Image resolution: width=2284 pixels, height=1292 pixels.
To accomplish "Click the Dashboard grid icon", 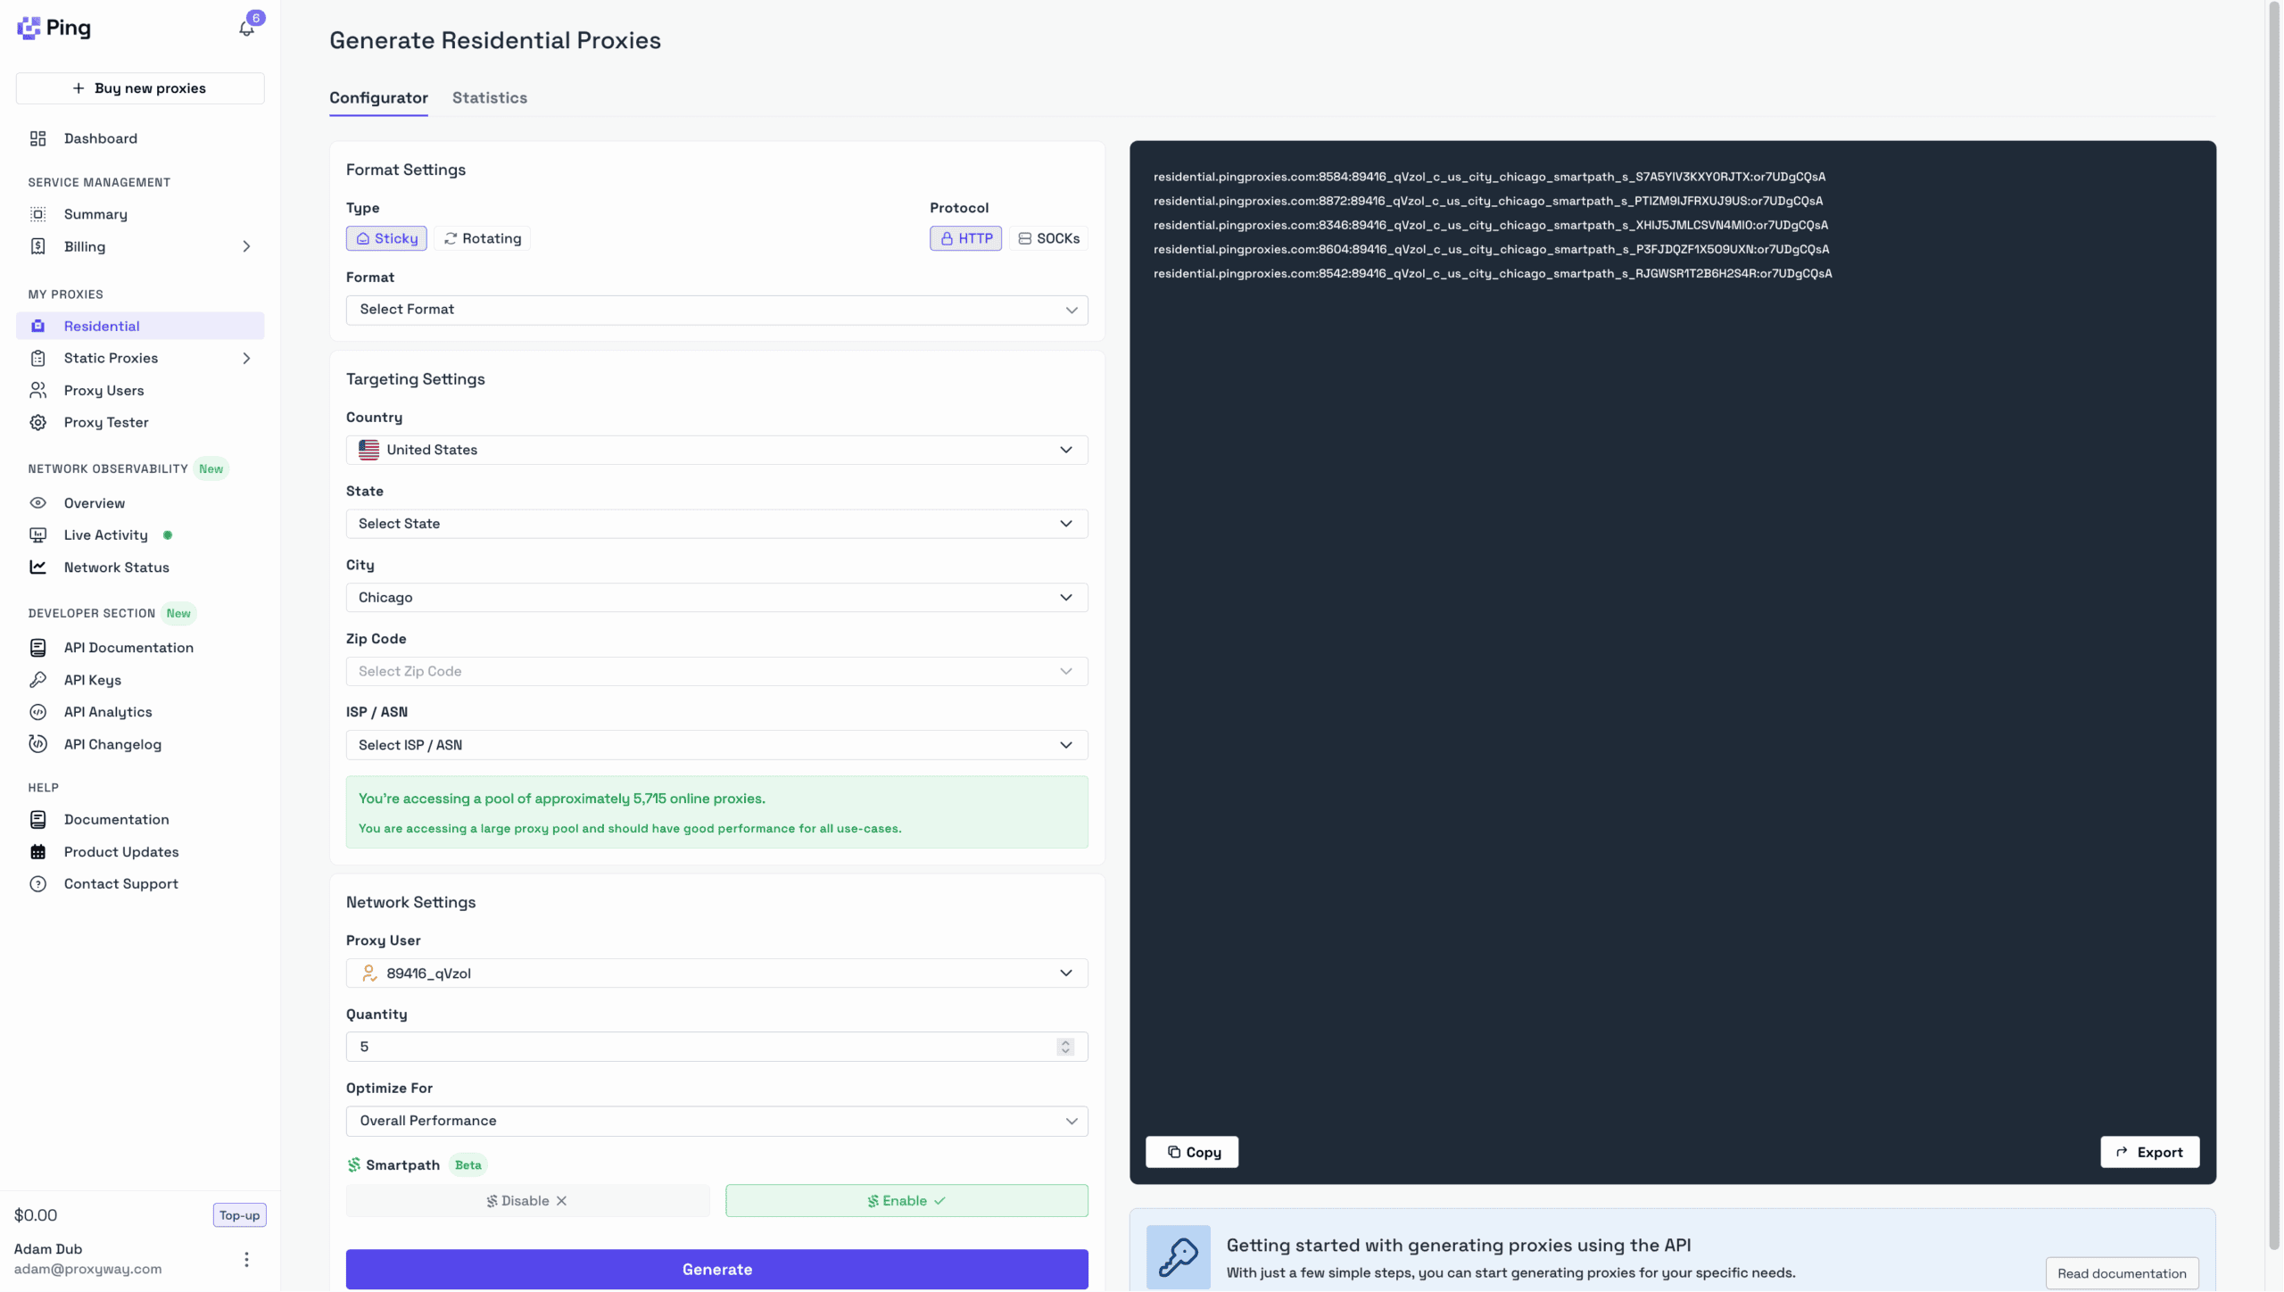I will pyautogui.click(x=37, y=138).
